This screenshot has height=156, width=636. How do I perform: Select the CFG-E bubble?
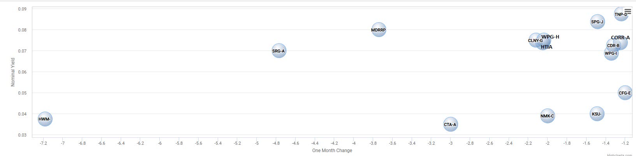(625, 93)
